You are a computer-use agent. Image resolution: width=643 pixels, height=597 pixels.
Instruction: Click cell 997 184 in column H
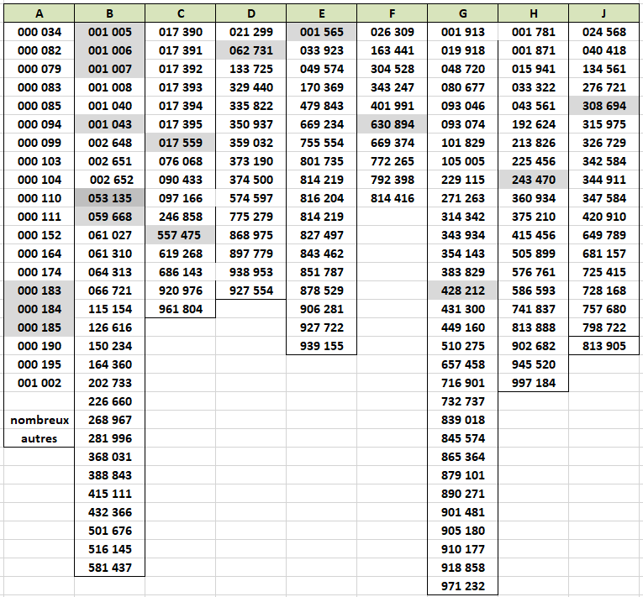tap(533, 383)
